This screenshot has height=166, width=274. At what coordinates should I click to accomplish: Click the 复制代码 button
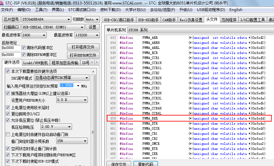(143, 164)
